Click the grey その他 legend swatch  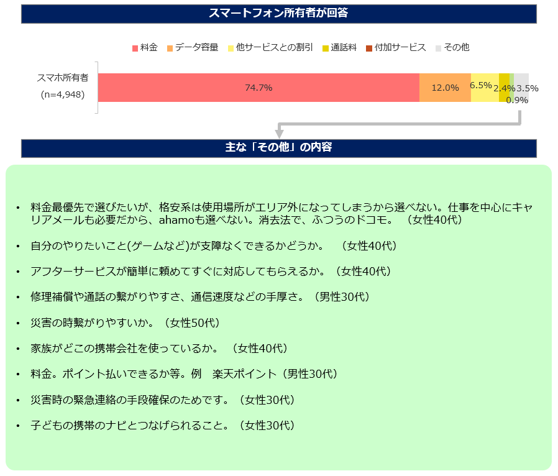(x=439, y=48)
